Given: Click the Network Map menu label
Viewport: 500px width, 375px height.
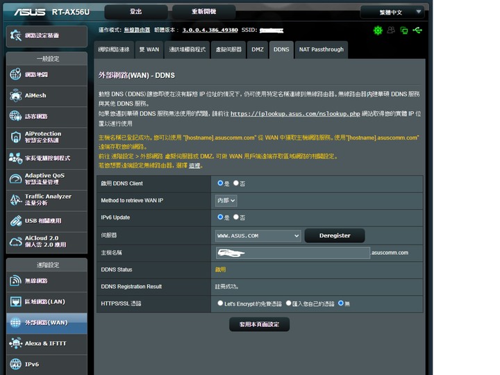Looking at the screenshot, I should click(x=36, y=74).
